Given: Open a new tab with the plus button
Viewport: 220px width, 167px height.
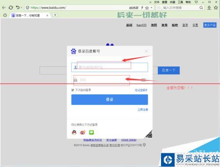Looking at the screenshot, I should tap(55, 15).
